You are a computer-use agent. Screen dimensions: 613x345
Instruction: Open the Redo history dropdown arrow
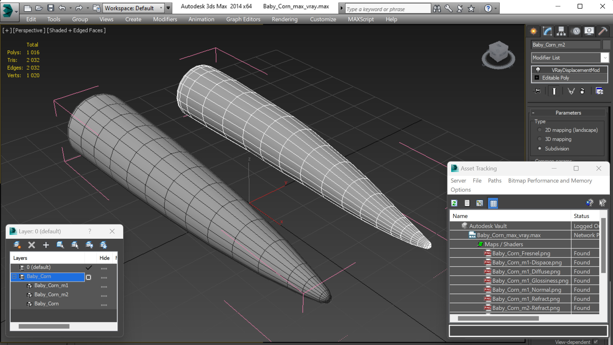tap(87, 8)
